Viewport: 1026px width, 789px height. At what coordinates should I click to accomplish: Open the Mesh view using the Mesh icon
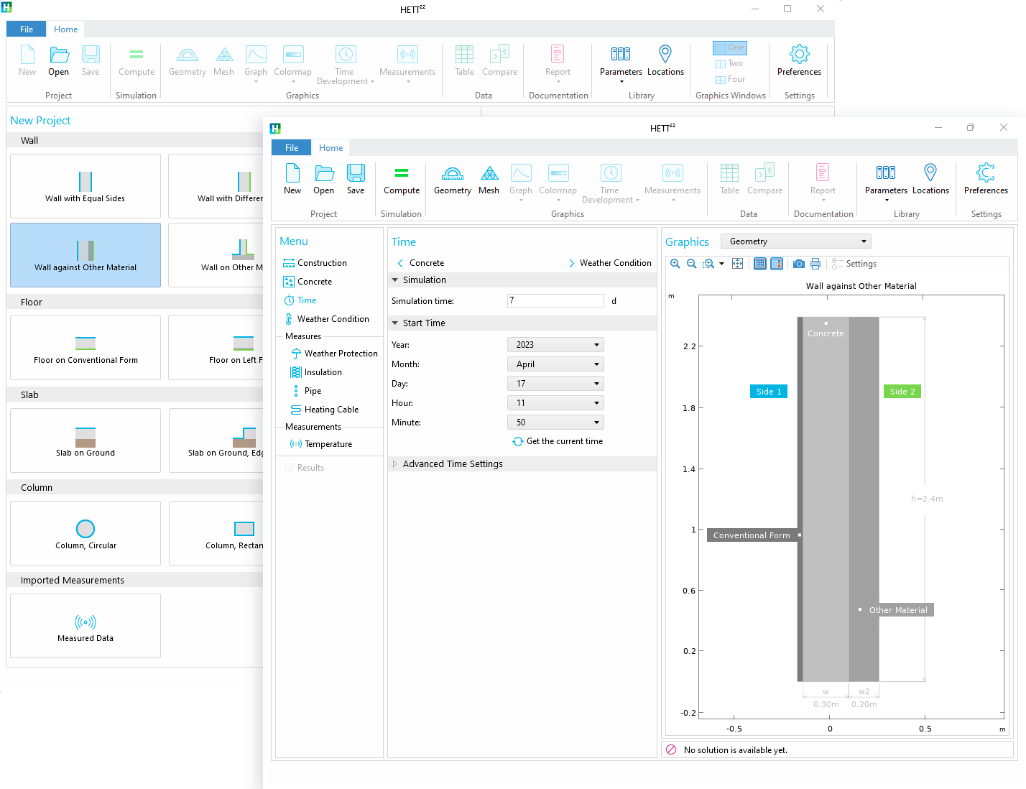[x=489, y=180]
